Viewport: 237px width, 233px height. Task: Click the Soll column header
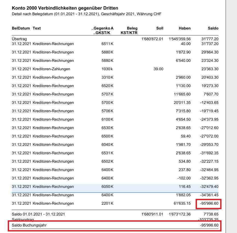click(160, 28)
